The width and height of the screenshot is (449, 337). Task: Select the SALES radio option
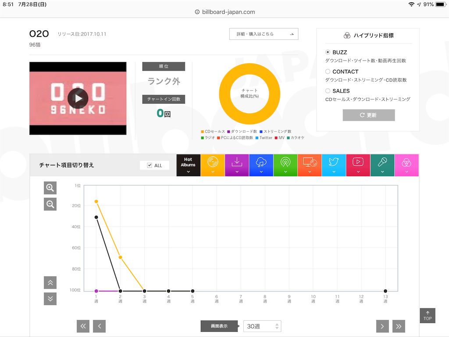pos(328,91)
